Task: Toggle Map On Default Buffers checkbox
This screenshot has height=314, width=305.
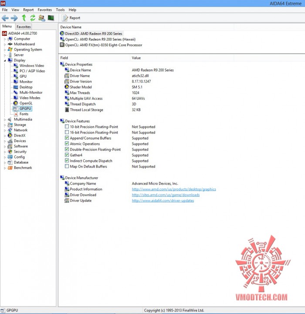Action: pyautogui.click(x=67, y=166)
